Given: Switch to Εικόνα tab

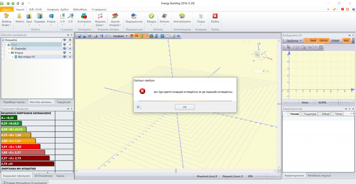Looking at the screenshot, I should click(61, 176).
